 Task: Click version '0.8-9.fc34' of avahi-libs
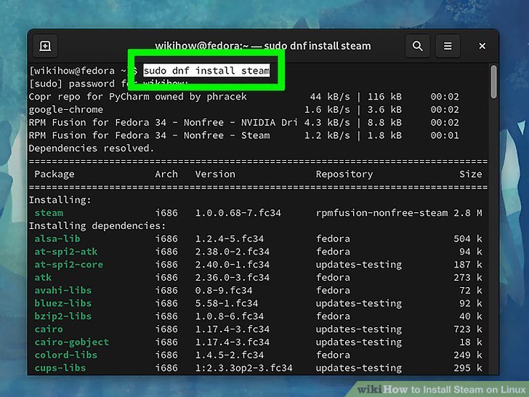(223, 290)
